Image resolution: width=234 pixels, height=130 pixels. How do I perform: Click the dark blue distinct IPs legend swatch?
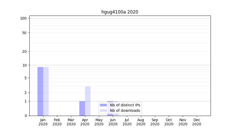103,105
